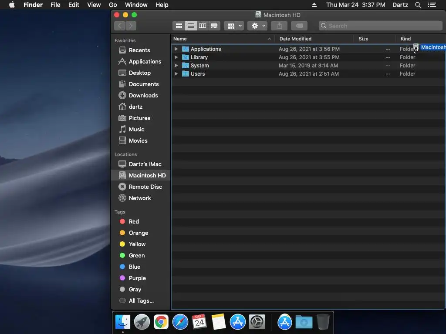The height and width of the screenshot is (334, 446).
Task: Open Applications in the sidebar favorites
Action: click(x=141, y=61)
